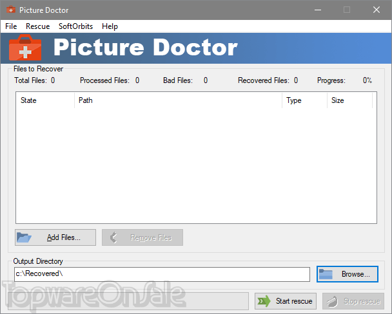Click the disabled Remove Files button
Screen dimensions: 392x314
coord(142,237)
